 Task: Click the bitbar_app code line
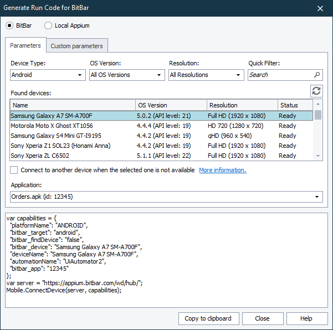(x=39, y=269)
